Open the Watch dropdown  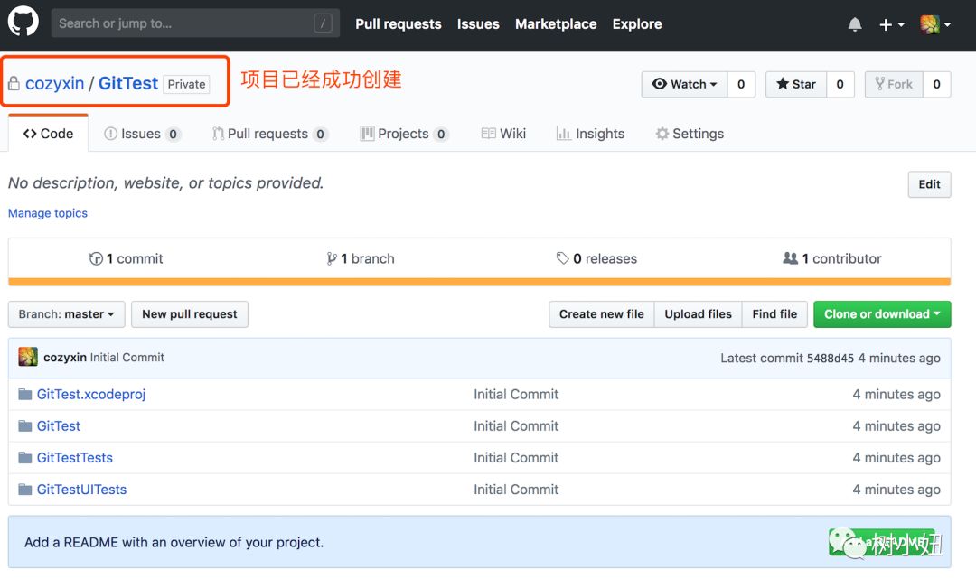[x=684, y=84]
